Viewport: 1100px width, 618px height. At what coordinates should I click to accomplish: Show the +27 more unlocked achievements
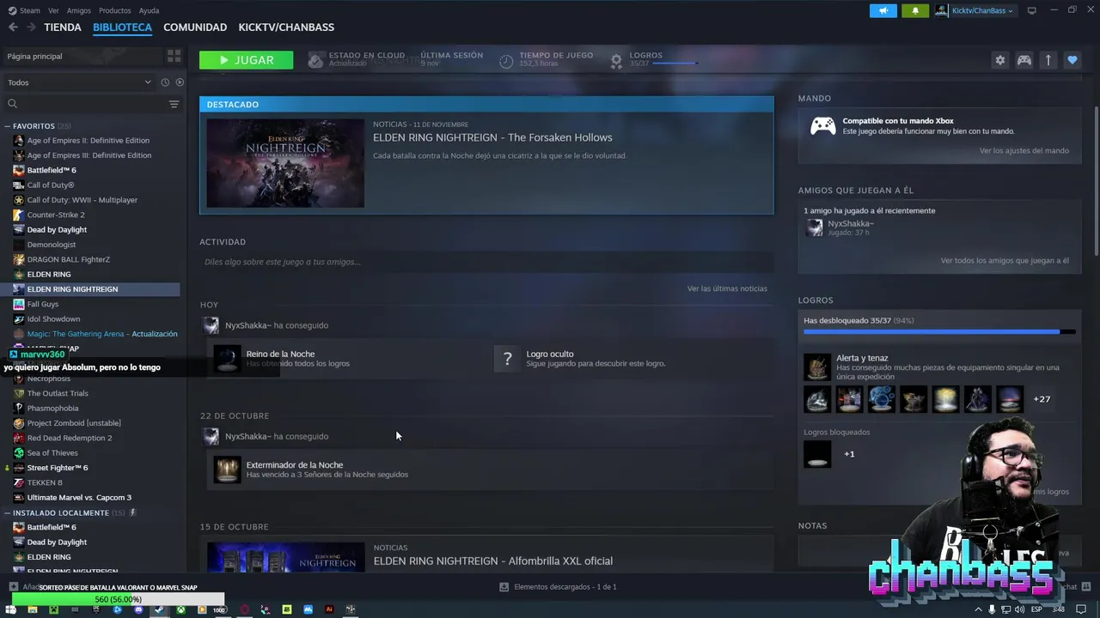point(1042,399)
